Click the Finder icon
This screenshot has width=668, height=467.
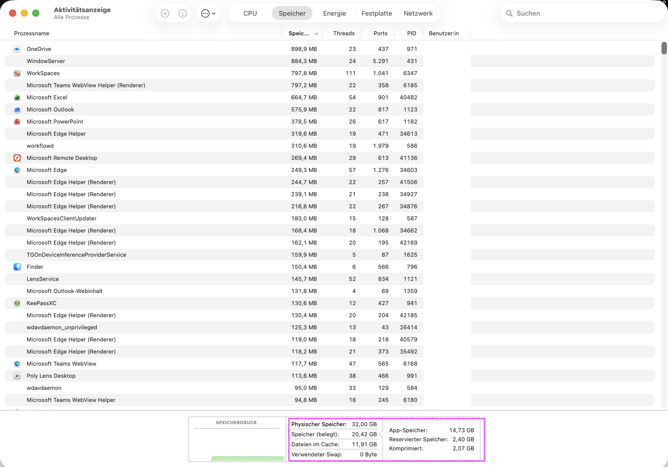pos(17,267)
